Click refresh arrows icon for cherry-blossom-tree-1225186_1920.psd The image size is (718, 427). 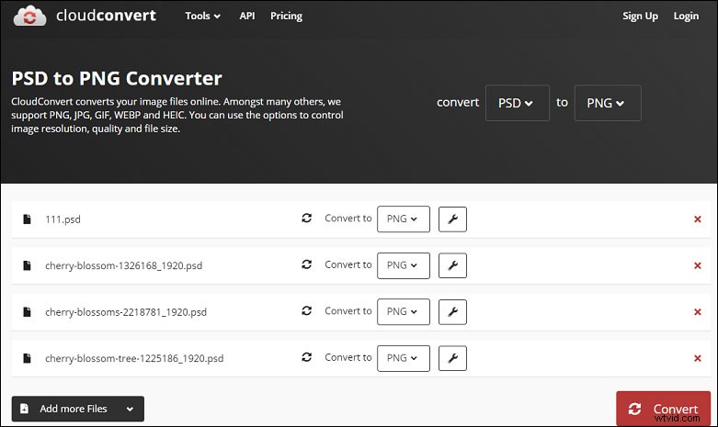(x=307, y=357)
